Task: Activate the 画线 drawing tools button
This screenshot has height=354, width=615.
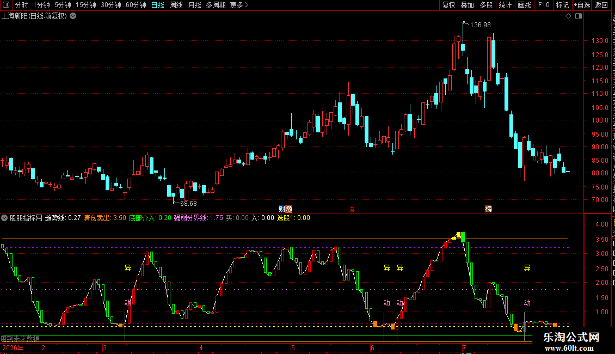Action: coord(525,5)
